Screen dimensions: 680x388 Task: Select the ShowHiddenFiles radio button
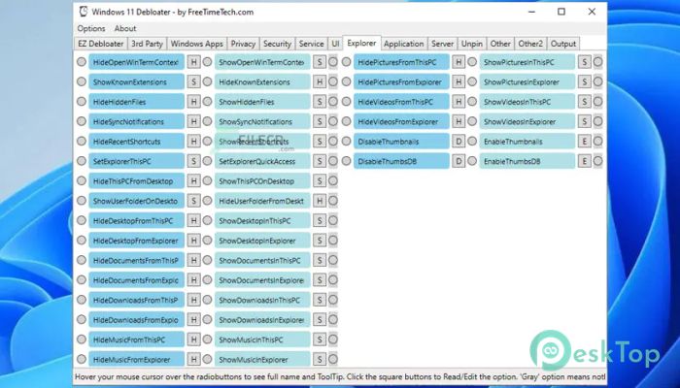click(x=207, y=102)
